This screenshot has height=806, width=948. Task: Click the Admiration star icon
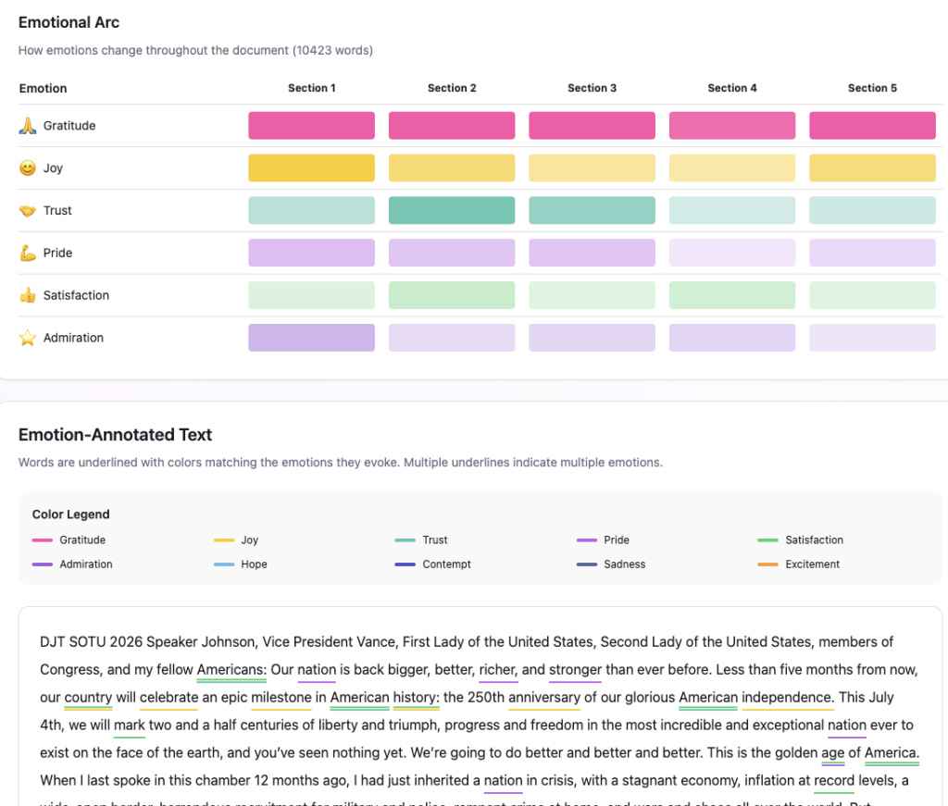[27, 339]
